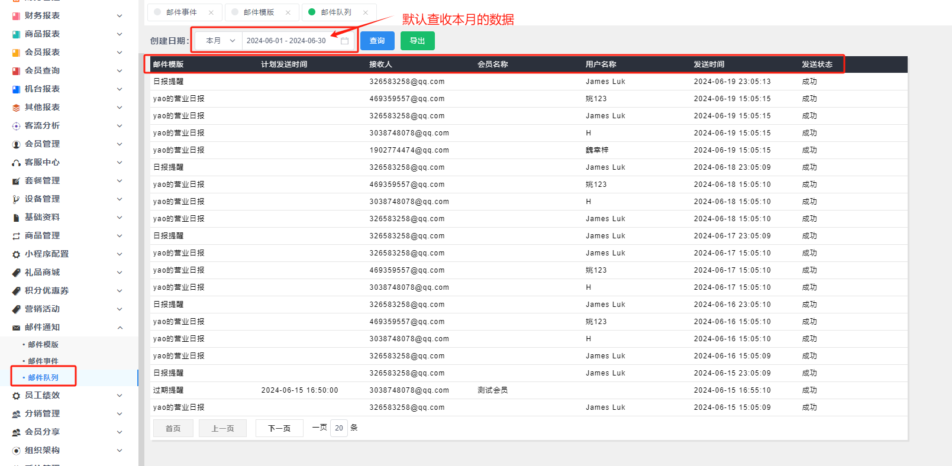Screen dimensions: 952x466
Task: Close the 邮件队列 tab
Action: click(x=366, y=12)
